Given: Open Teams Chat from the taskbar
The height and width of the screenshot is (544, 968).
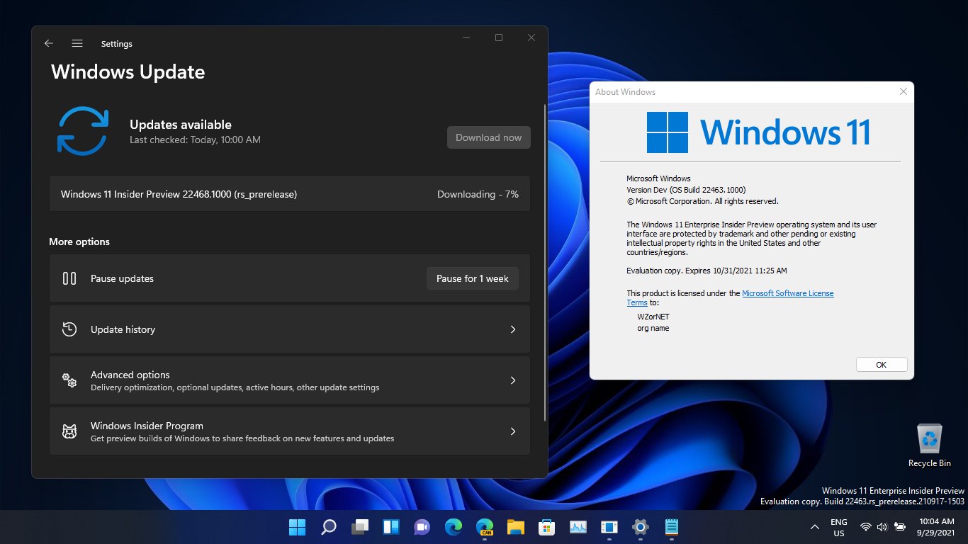Looking at the screenshot, I should [x=422, y=527].
